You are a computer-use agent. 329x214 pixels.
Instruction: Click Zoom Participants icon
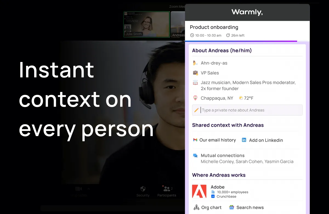pyautogui.click(x=166, y=188)
